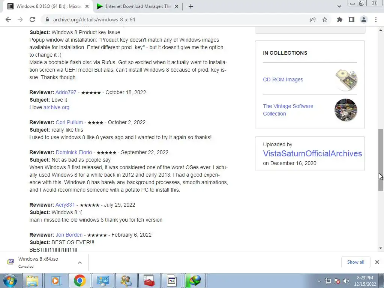Image resolution: width=384 pixels, height=288 pixels.
Task: Click the scrollbar up arrow
Action: [x=381, y=30]
